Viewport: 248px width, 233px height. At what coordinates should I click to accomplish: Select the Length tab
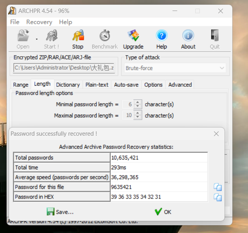tap(42, 84)
